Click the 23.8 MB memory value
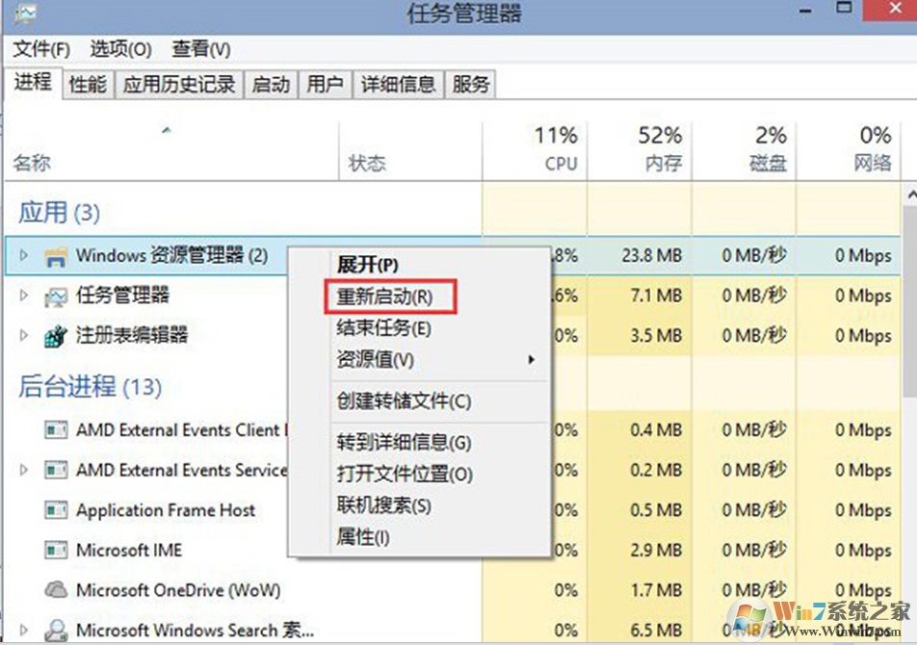 click(x=652, y=256)
